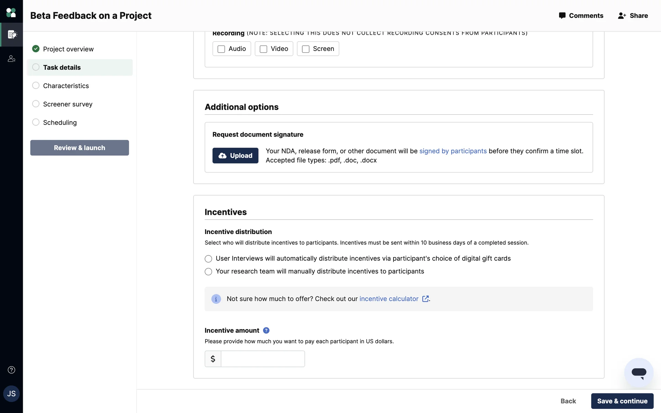Click the Upload document button
The width and height of the screenshot is (661, 413).
(x=235, y=156)
